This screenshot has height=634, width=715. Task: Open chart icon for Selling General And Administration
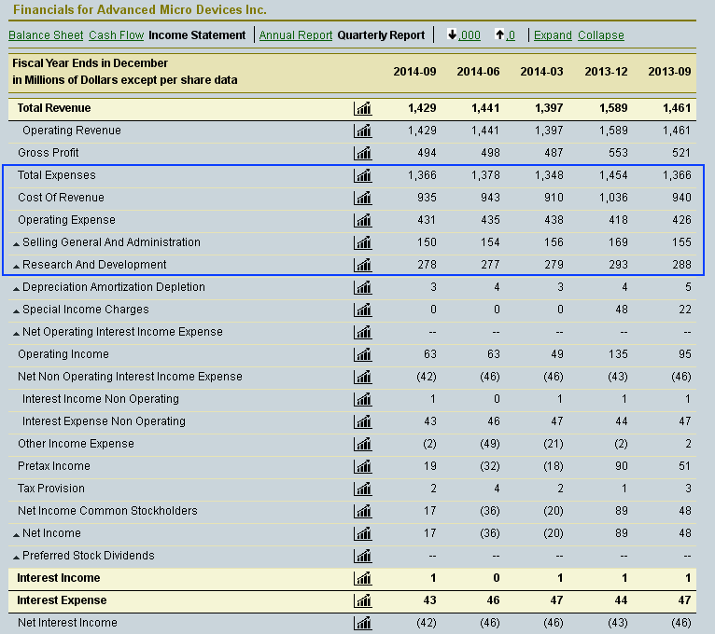coord(363,242)
